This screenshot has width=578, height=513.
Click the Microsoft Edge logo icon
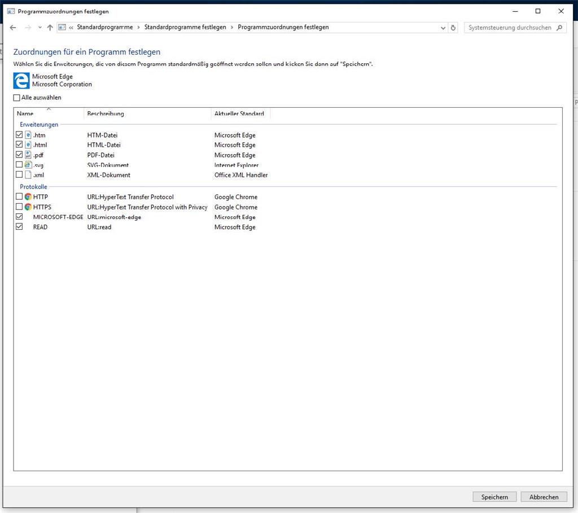pyautogui.click(x=21, y=80)
